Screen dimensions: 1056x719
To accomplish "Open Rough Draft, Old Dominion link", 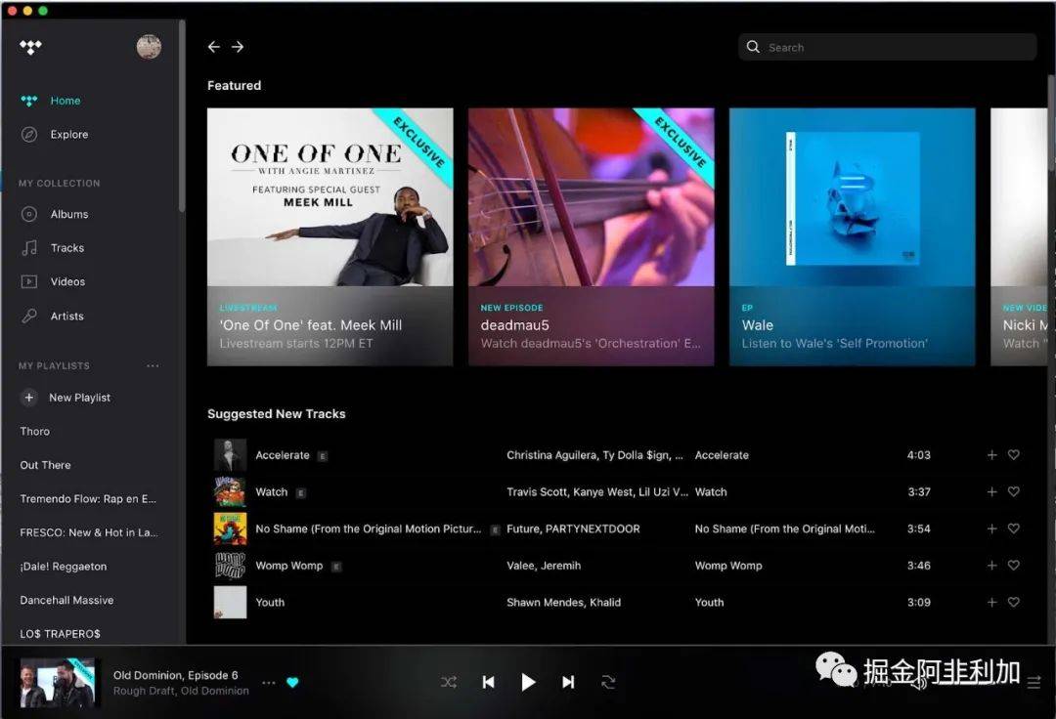I will [181, 691].
